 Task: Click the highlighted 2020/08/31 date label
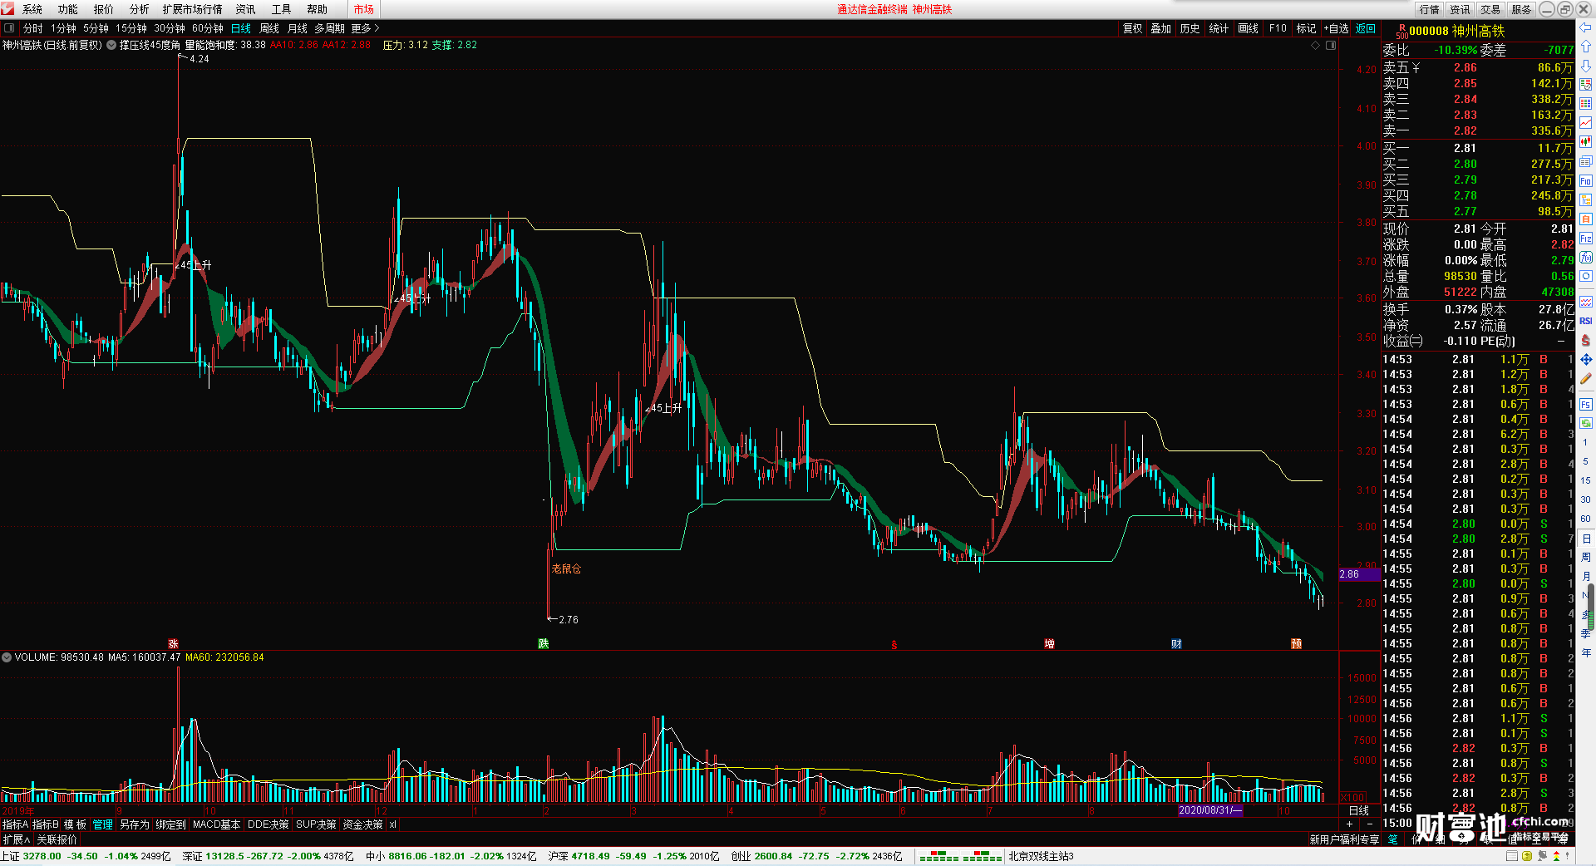(1210, 810)
